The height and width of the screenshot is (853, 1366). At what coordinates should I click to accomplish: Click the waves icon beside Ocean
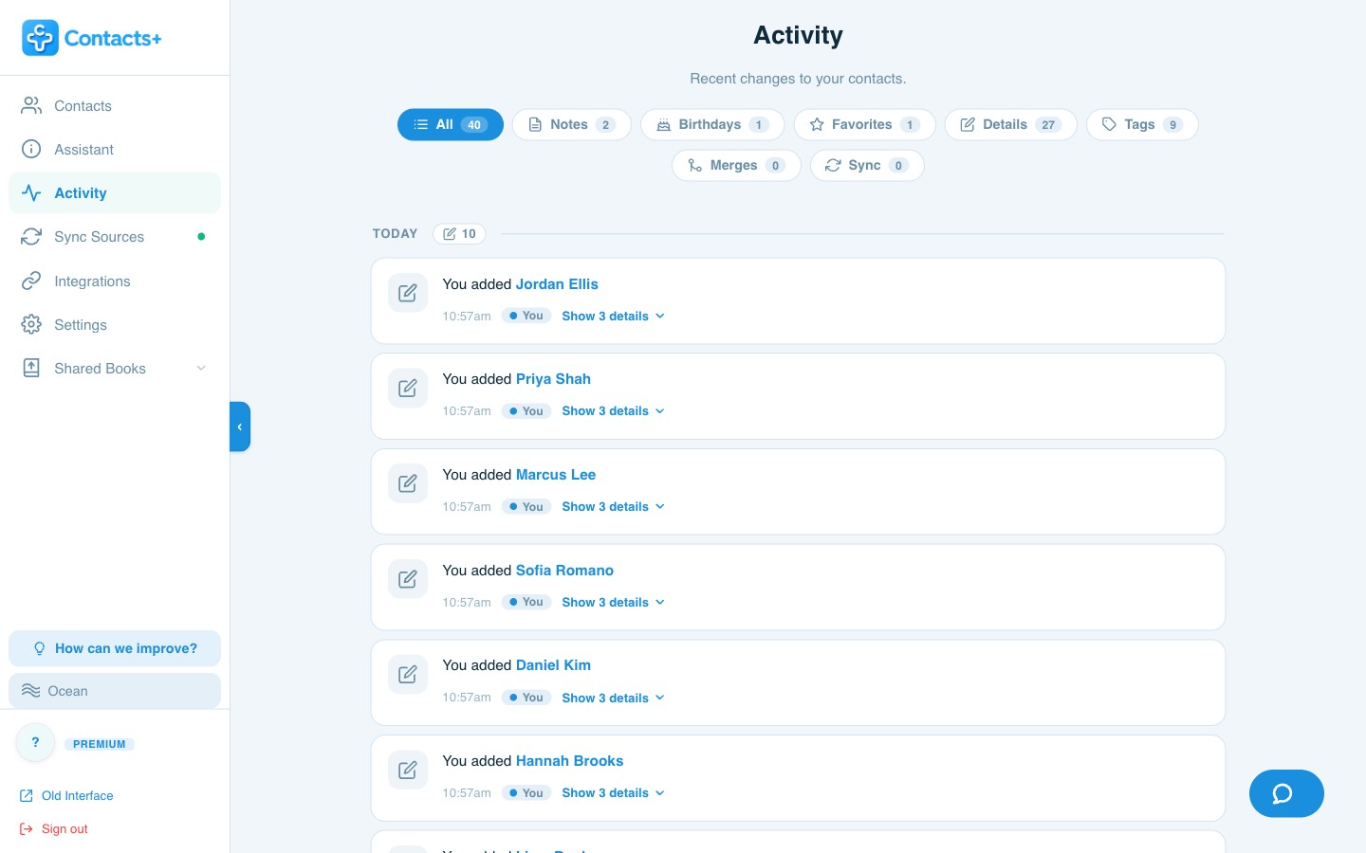pos(30,691)
